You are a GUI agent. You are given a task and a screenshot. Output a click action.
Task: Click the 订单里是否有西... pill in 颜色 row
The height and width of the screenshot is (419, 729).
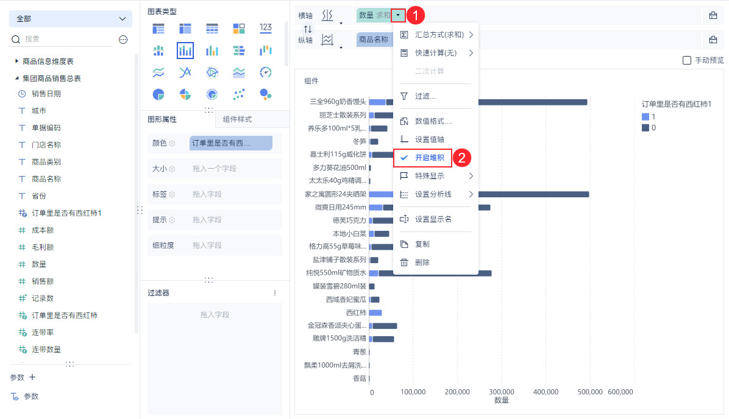pos(230,143)
